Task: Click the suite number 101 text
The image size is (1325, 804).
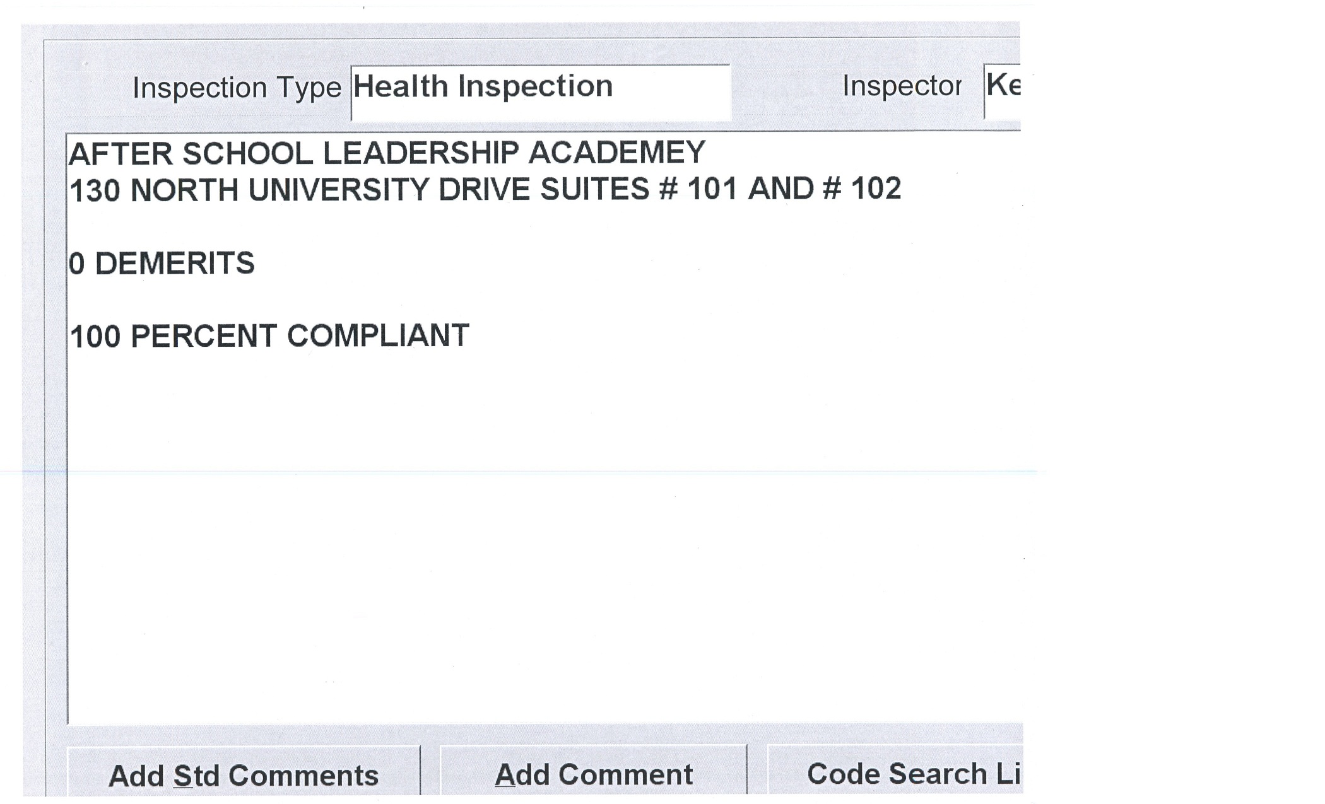Action: coord(712,189)
